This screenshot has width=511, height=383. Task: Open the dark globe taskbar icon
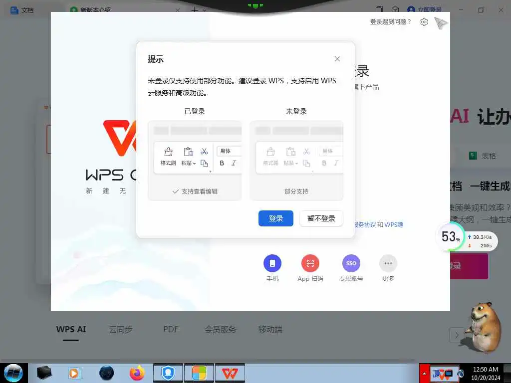click(x=106, y=373)
